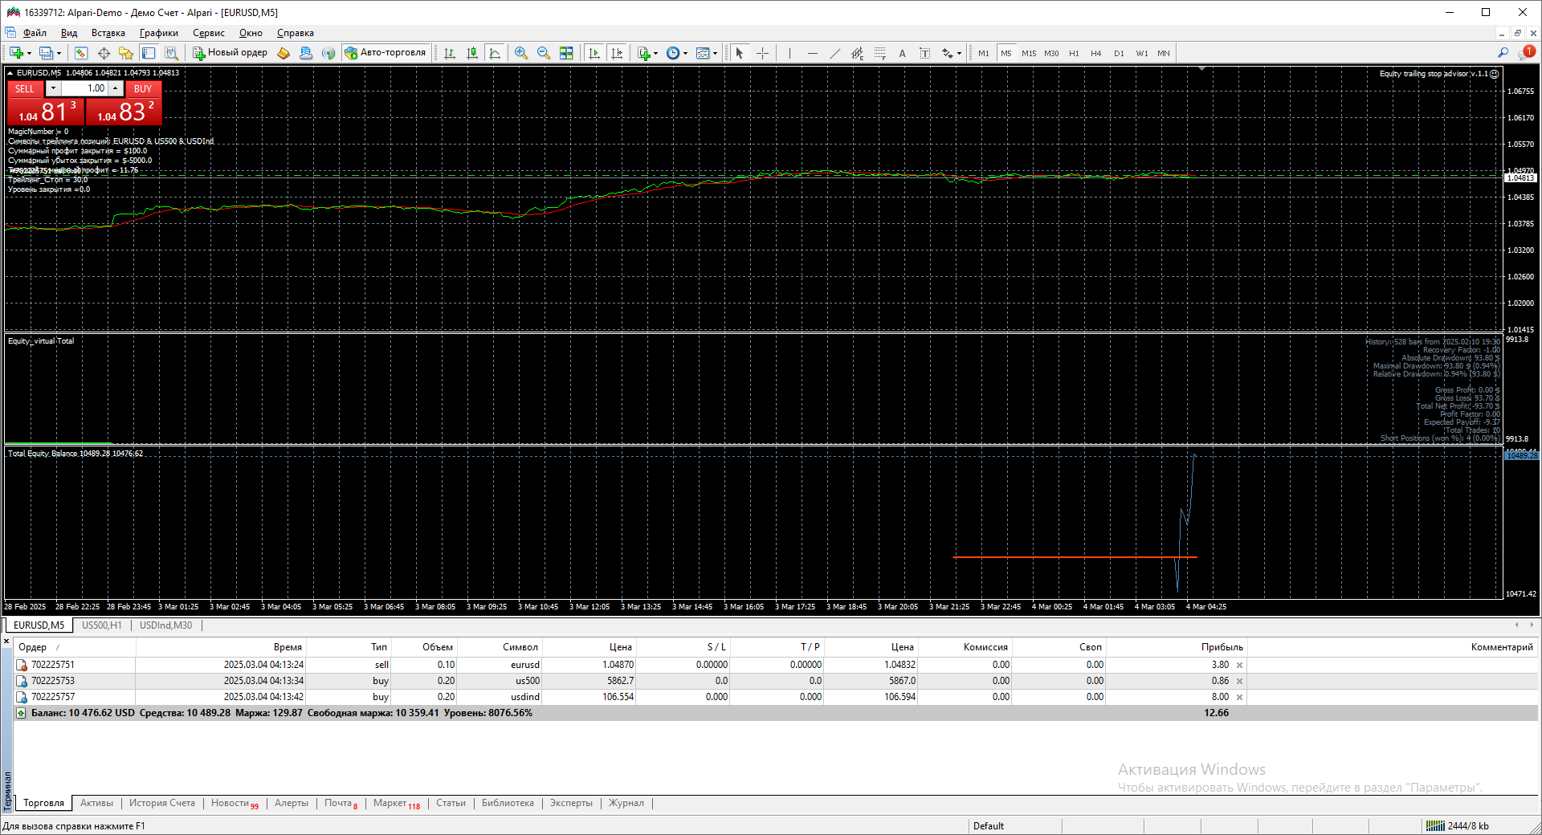Screen dimensions: 1542x835
Task: Select the Crosshair cursor tool
Action: pos(762,53)
